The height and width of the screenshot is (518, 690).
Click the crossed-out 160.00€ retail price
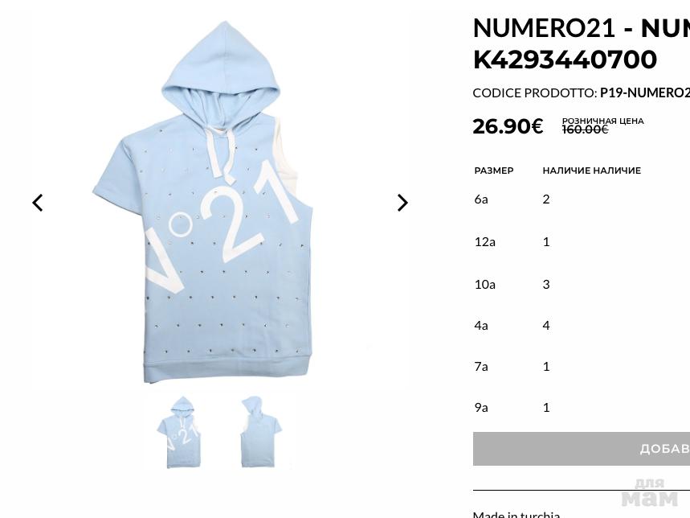pos(585,129)
